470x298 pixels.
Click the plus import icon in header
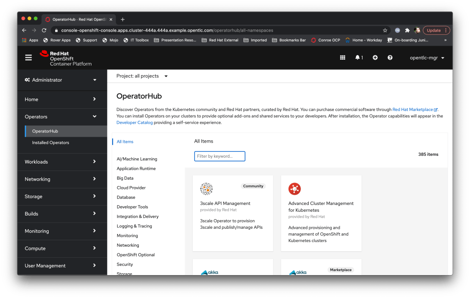tap(375, 58)
